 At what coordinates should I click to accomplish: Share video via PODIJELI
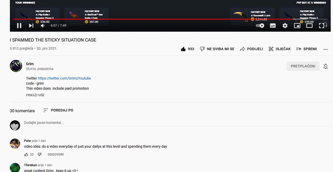tap(251, 49)
